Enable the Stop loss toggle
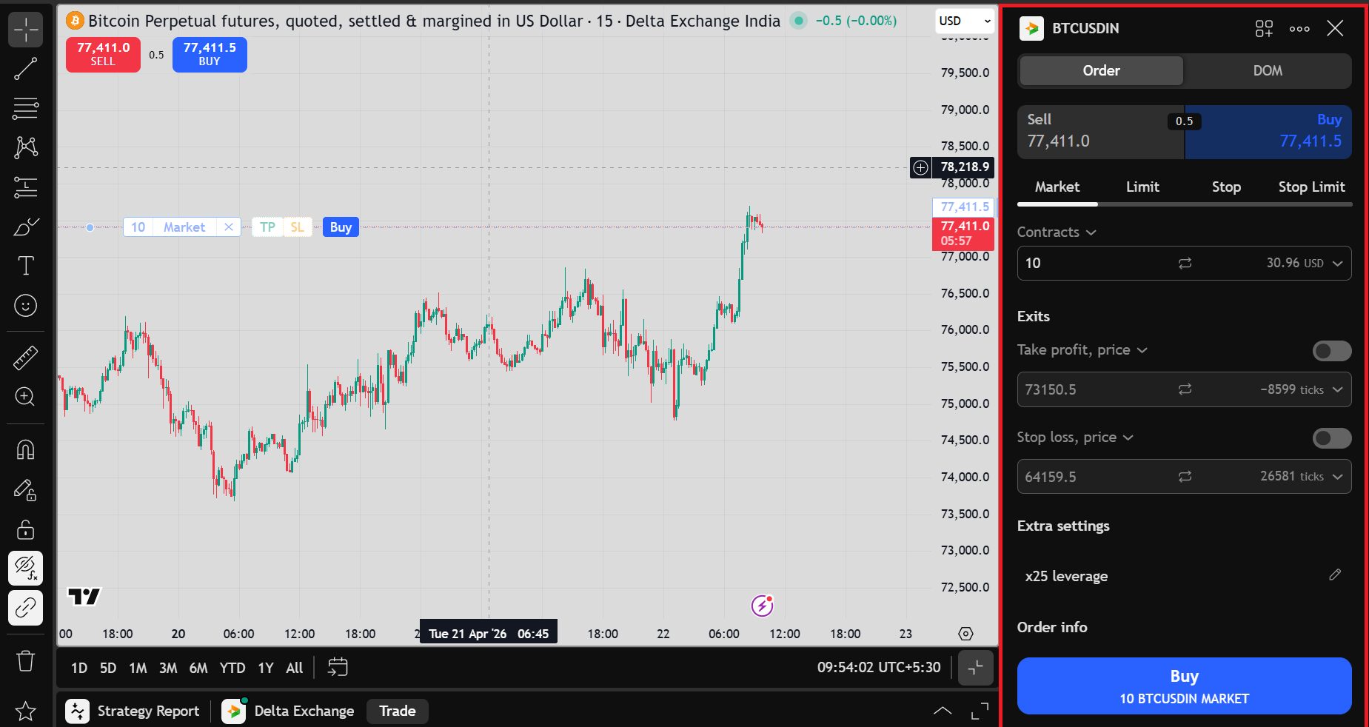This screenshot has width=1369, height=727. (1332, 438)
